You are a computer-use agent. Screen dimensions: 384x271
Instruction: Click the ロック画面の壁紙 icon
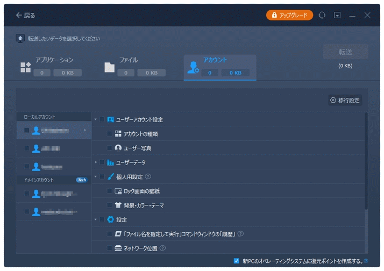(118, 191)
